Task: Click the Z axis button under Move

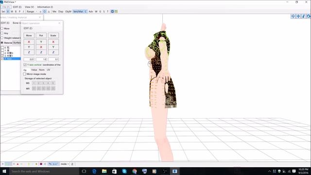Action: pyautogui.click(x=29, y=52)
